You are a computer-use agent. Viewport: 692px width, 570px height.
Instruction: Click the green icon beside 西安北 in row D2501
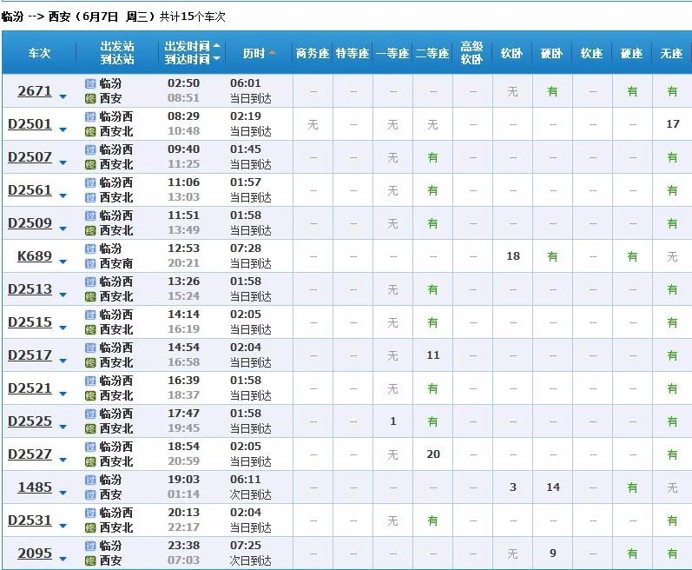click(90, 131)
